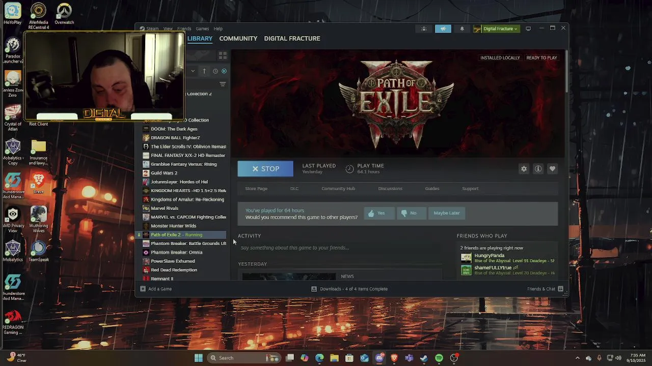
Task: Open Wuthering Waves desktop shortcut
Action: click(x=39, y=220)
